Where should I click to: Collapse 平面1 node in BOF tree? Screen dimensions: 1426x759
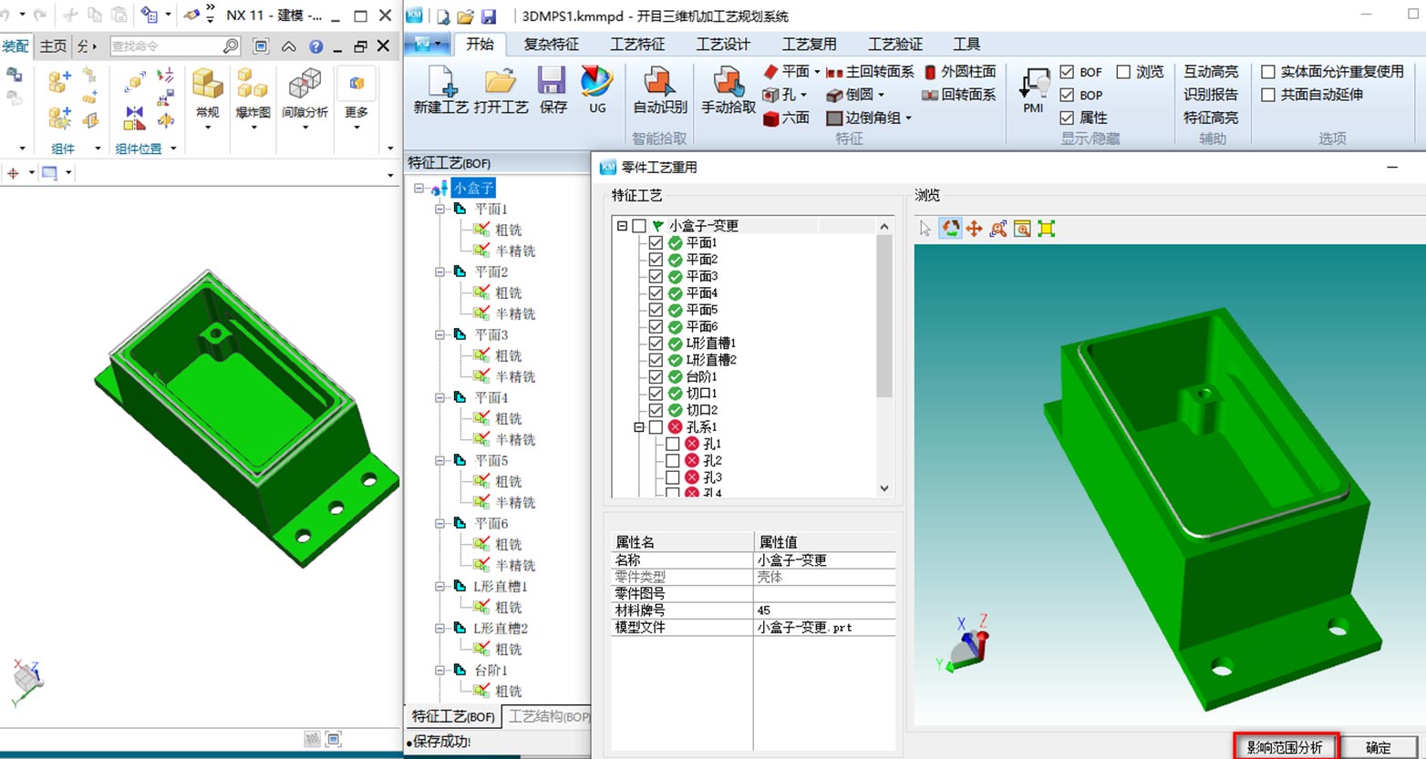pos(440,210)
